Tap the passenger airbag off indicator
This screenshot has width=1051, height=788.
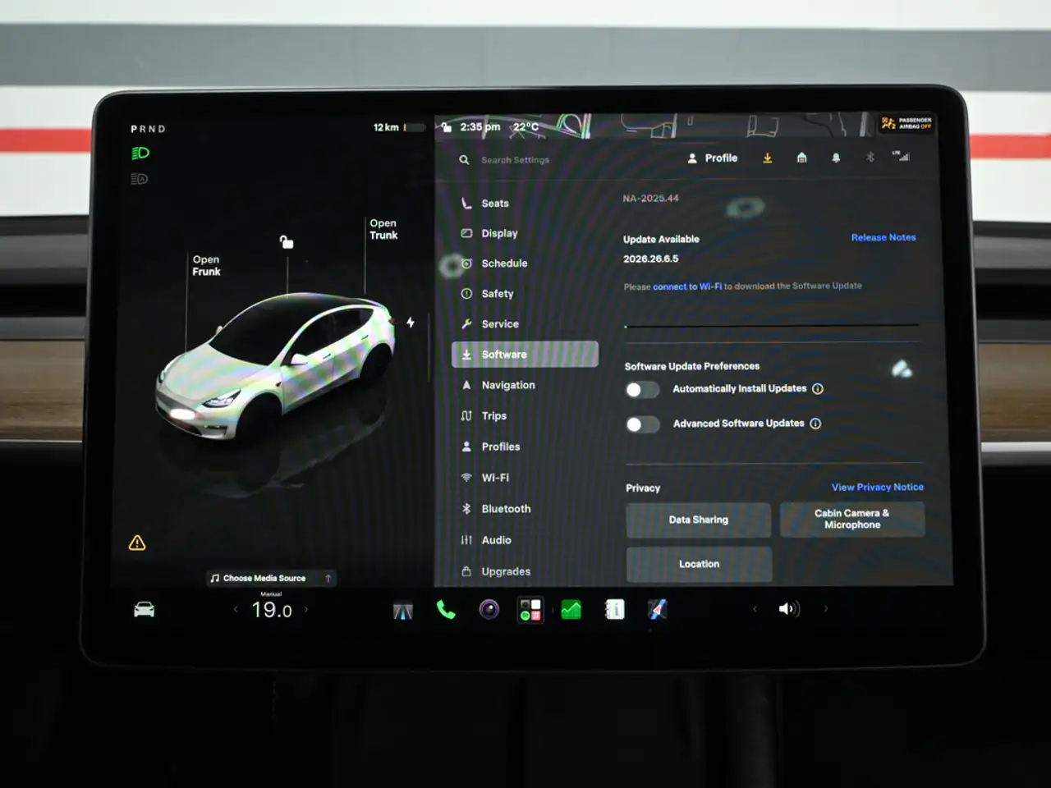coord(906,123)
